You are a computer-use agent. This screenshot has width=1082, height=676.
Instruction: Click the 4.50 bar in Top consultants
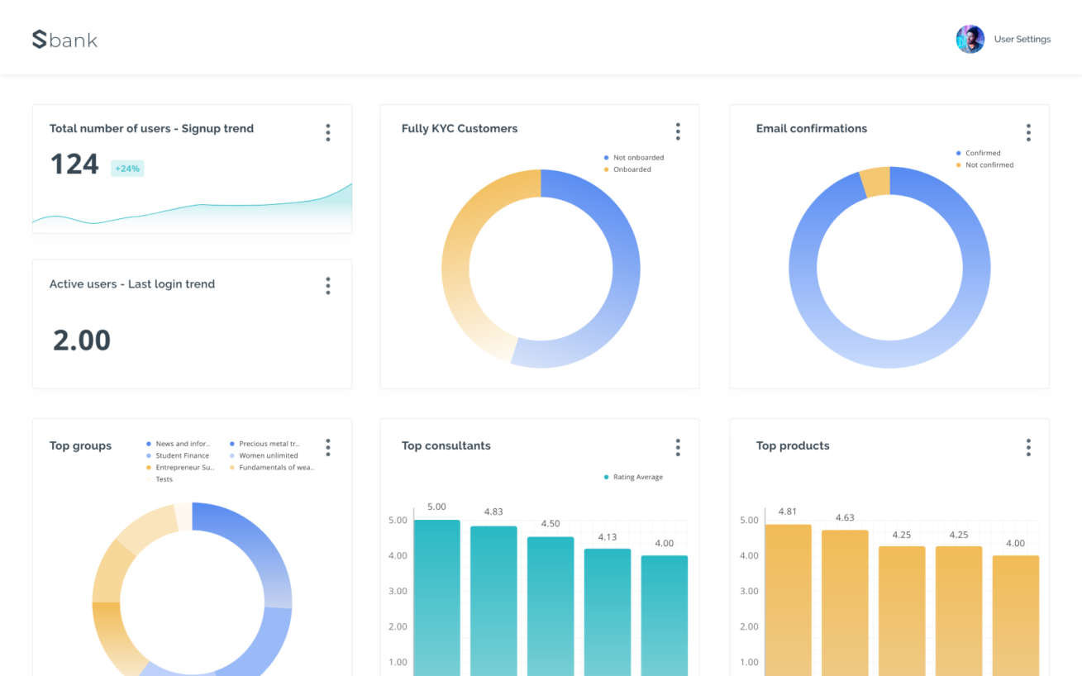click(551, 607)
